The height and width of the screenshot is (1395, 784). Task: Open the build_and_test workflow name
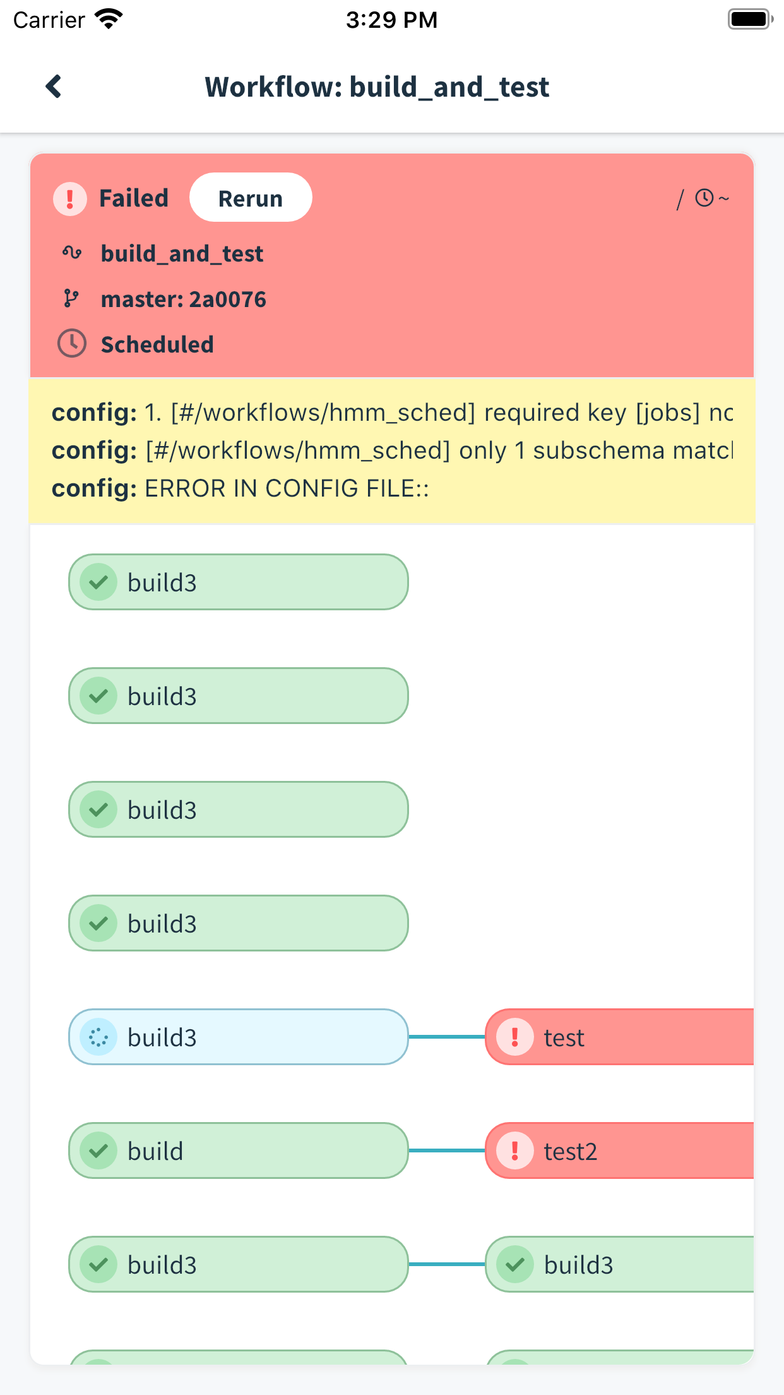tap(182, 253)
